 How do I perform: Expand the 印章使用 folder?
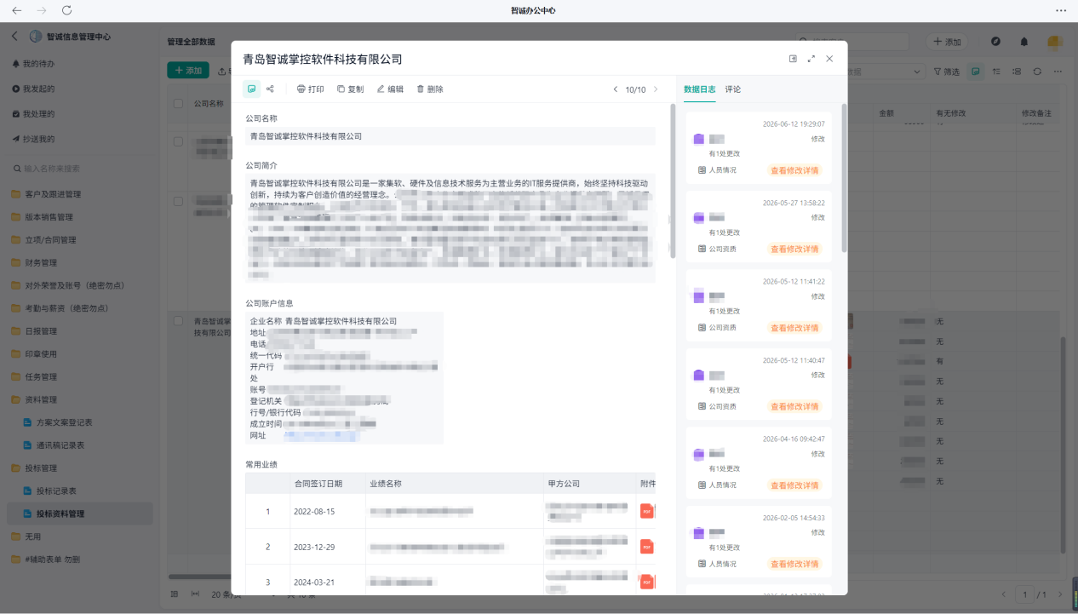34,354
